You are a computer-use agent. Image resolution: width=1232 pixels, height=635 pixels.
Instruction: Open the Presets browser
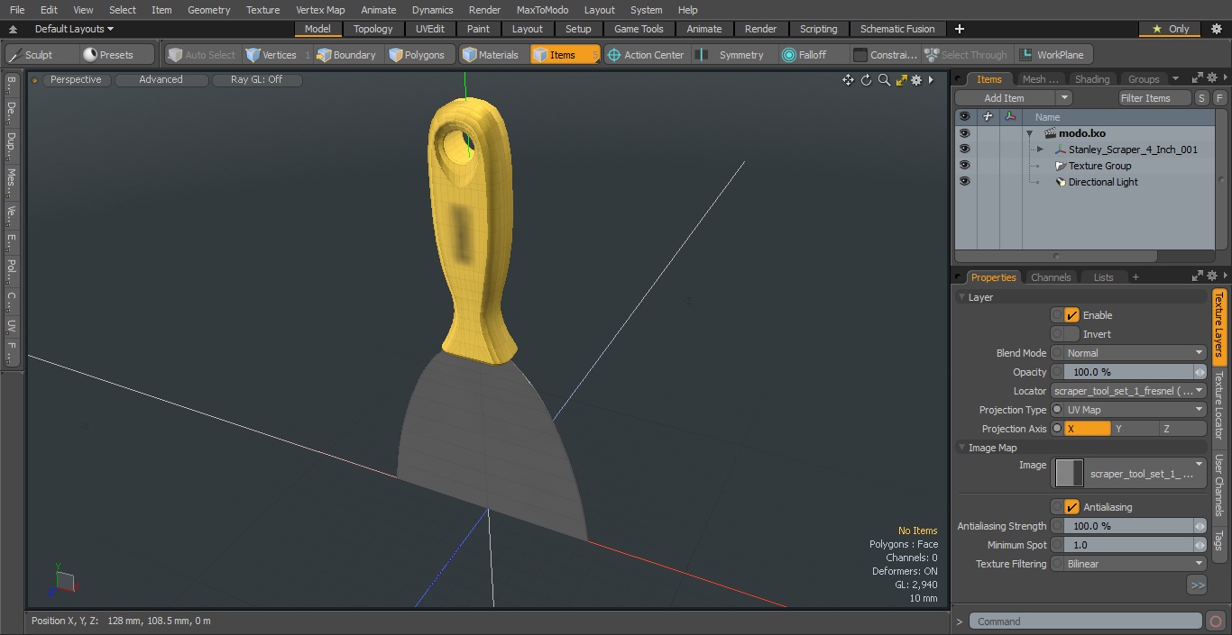[117, 55]
